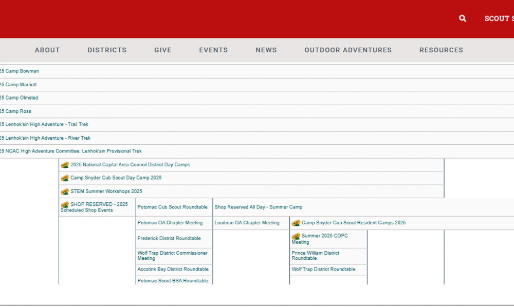Open Lenhok'sin High Adventure - River Trek
Screen dimensions: 514x308
(45, 138)
